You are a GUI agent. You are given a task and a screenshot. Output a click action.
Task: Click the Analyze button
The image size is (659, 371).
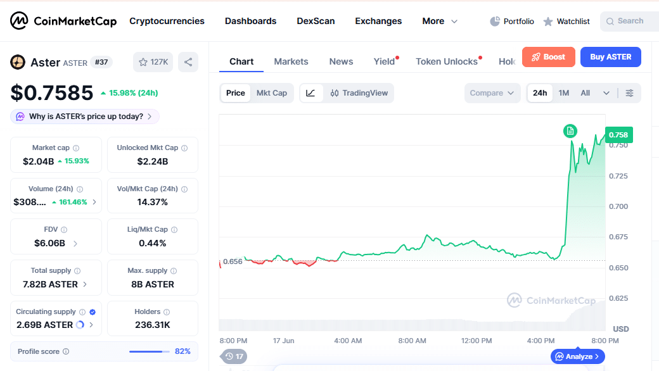577,356
